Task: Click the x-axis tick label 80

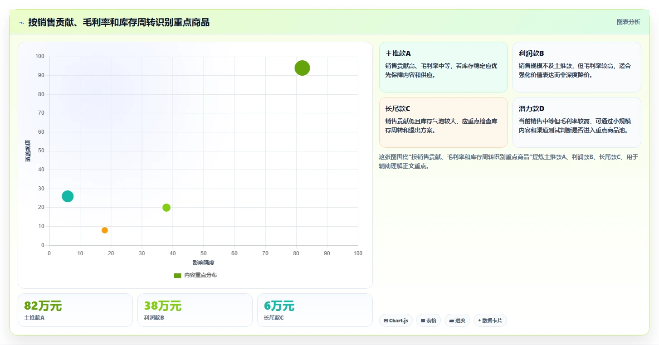Action: [296, 253]
